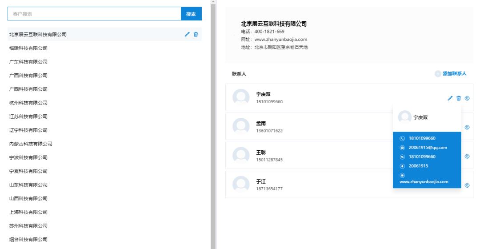Screen dimensions: 480x249
Task: Focus the 客户搜索 input field
Action: (x=94, y=14)
